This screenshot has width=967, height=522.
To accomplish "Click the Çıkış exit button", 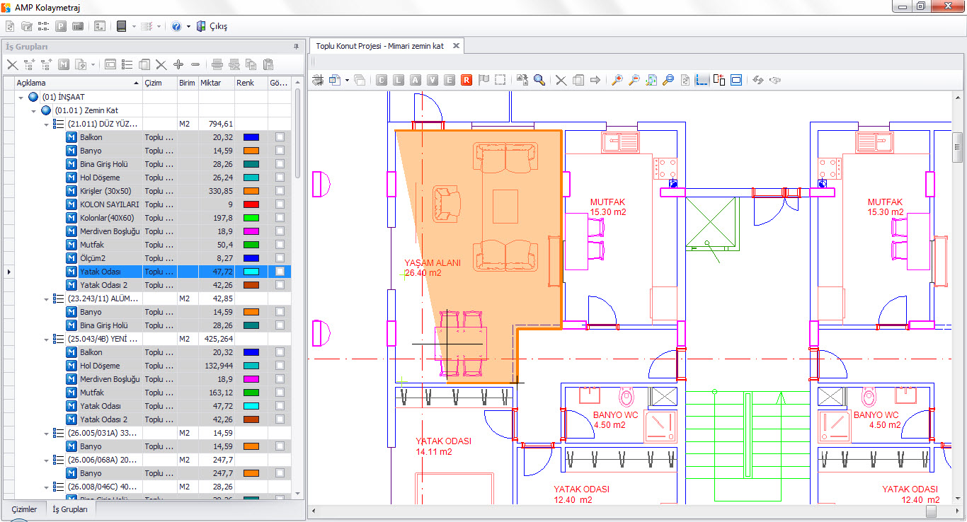I will 212,26.
